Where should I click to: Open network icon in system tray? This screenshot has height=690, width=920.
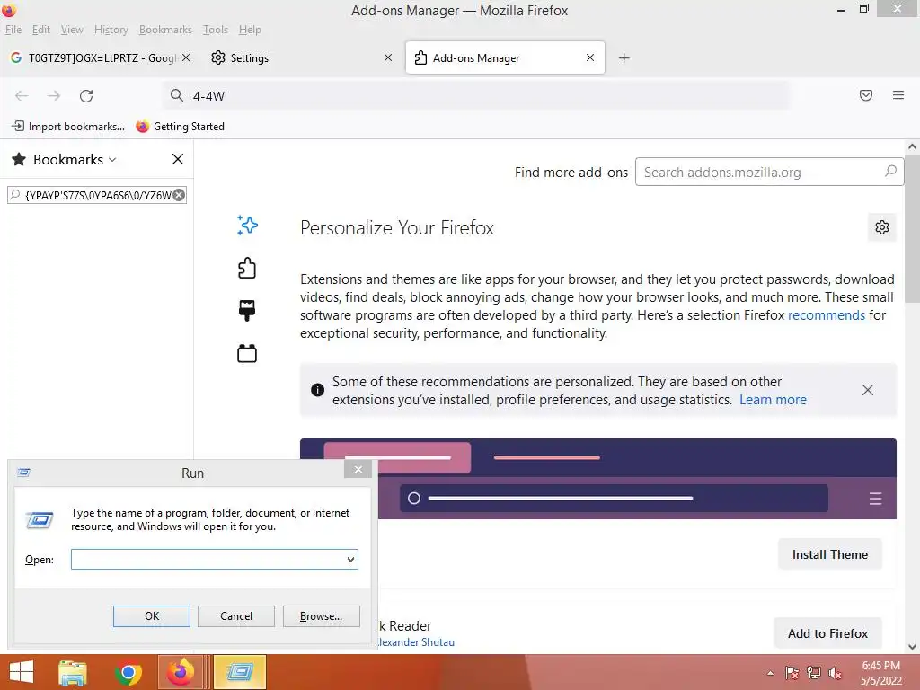814,673
